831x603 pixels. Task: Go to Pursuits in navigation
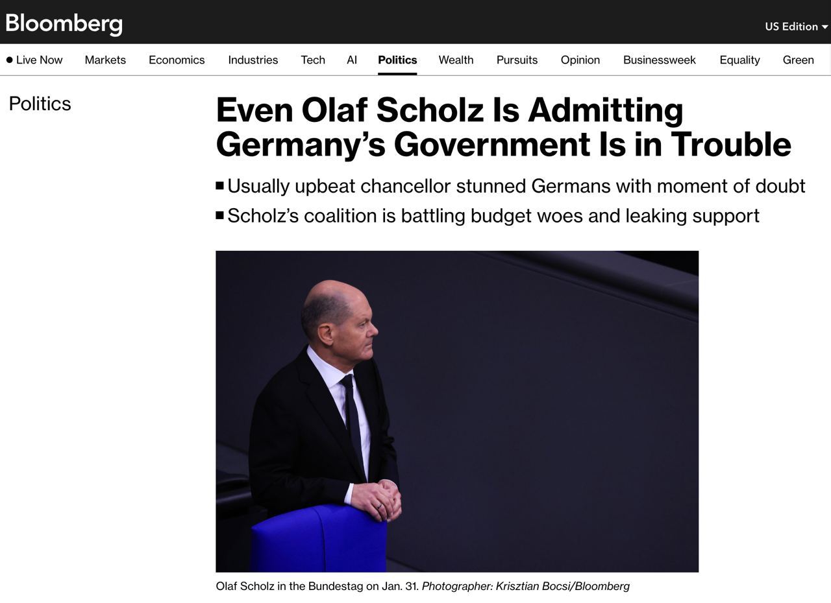coord(517,60)
